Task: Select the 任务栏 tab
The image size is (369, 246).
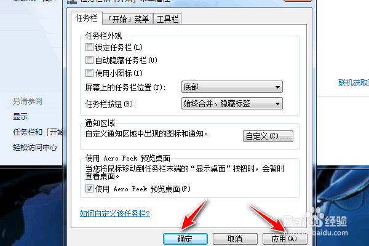Action: click(87, 18)
